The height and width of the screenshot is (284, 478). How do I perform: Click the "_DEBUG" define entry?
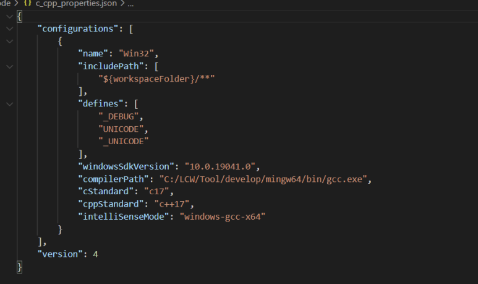[x=118, y=116]
